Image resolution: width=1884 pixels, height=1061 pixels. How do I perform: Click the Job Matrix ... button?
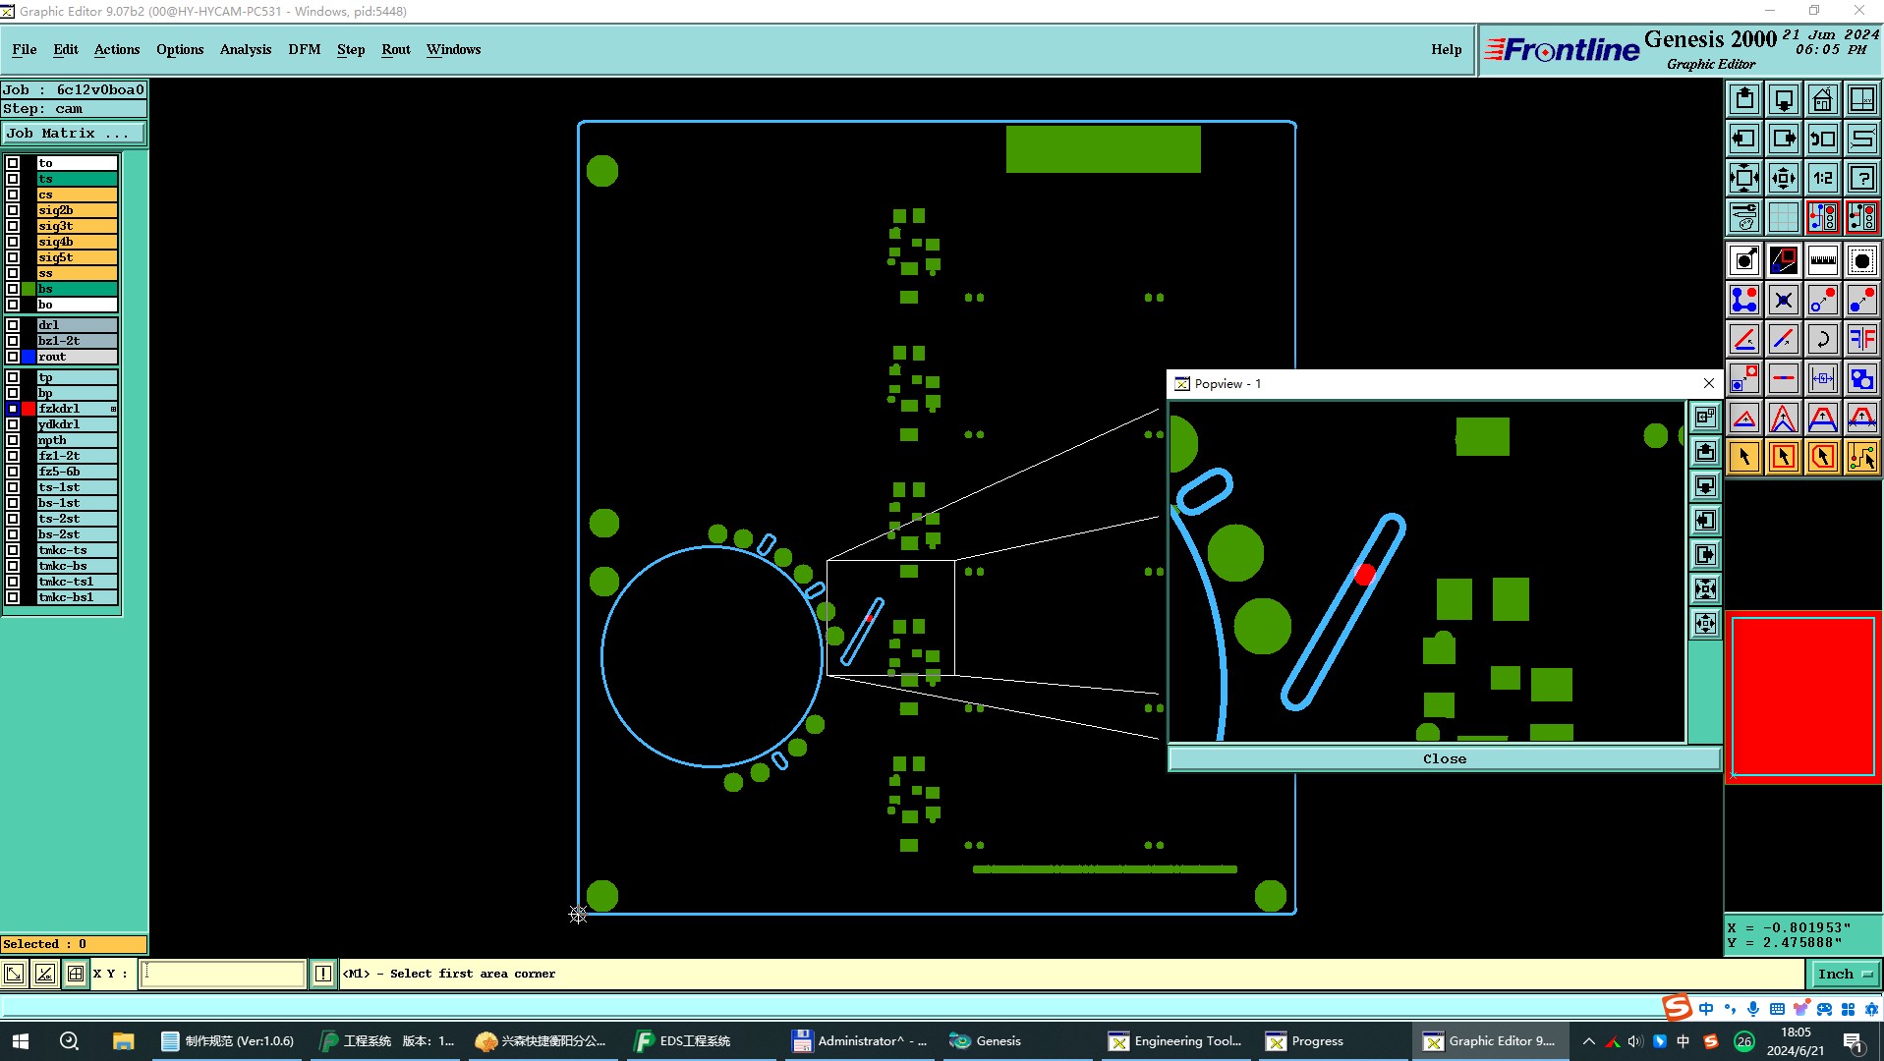point(75,133)
